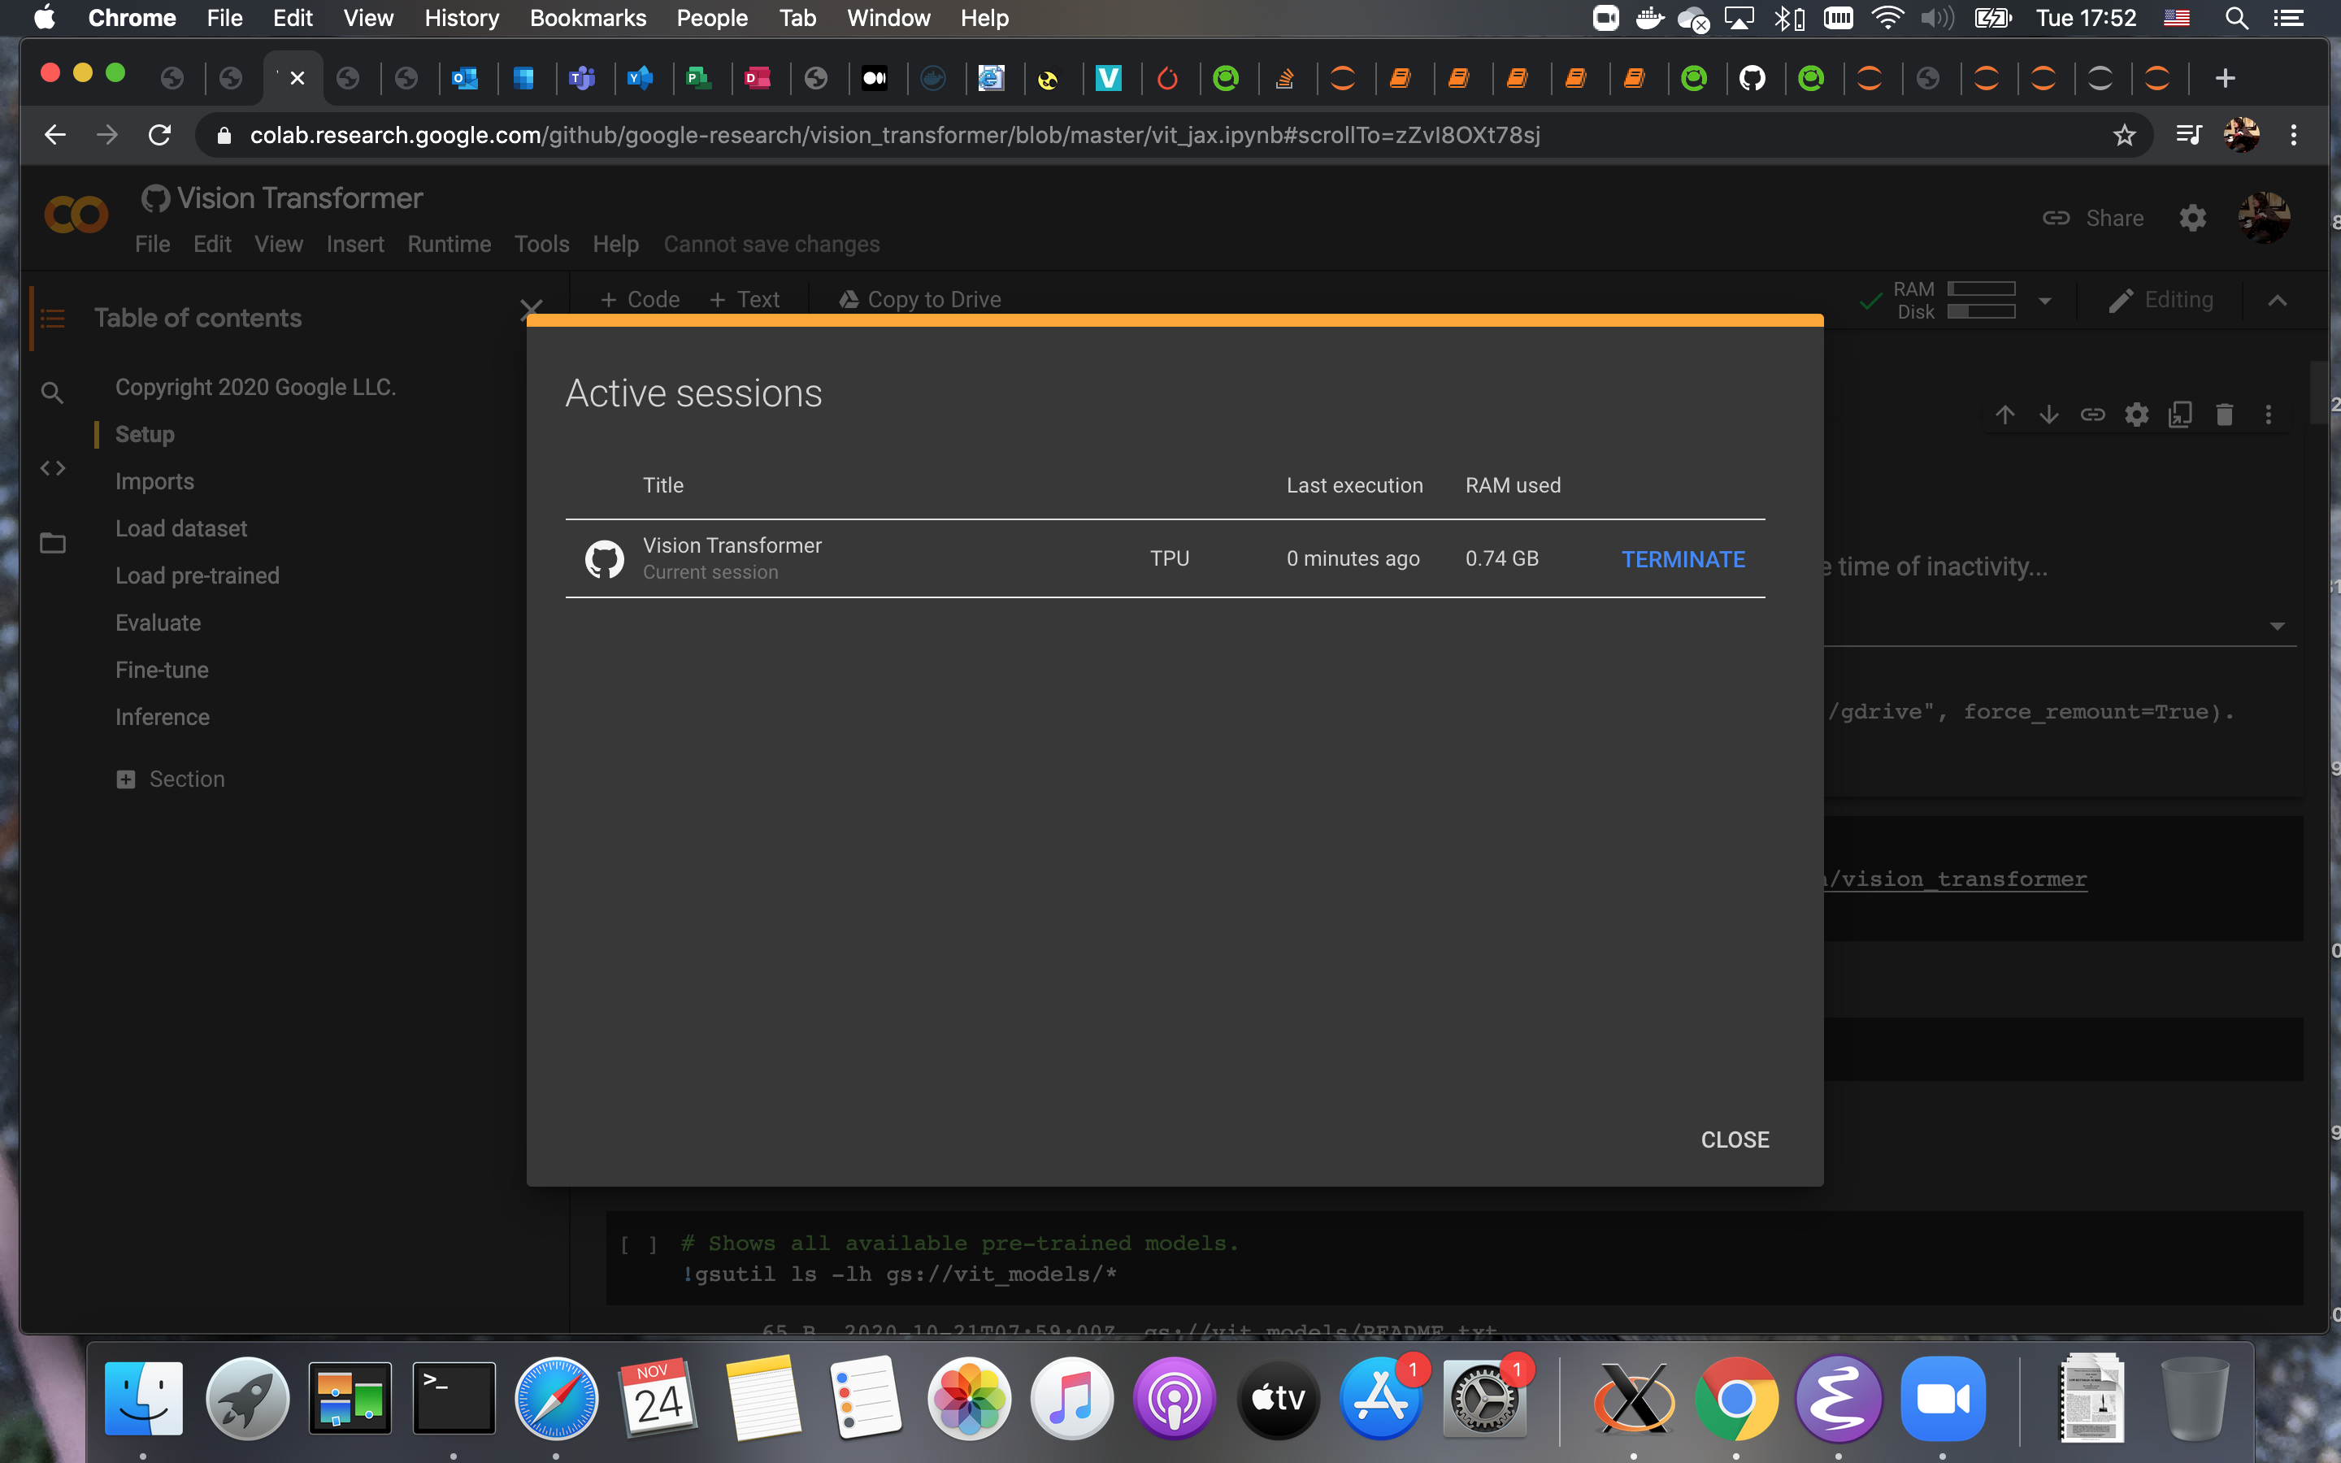
Task: Open the Colab File menu
Action: [x=152, y=245]
